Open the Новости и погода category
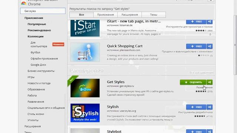Viewport: 237px width, 133px height. pos(39,83)
